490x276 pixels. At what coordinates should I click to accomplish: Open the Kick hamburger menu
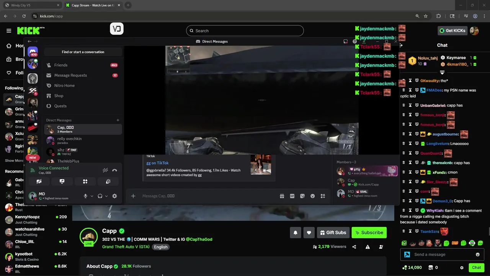(x=9, y=31)
